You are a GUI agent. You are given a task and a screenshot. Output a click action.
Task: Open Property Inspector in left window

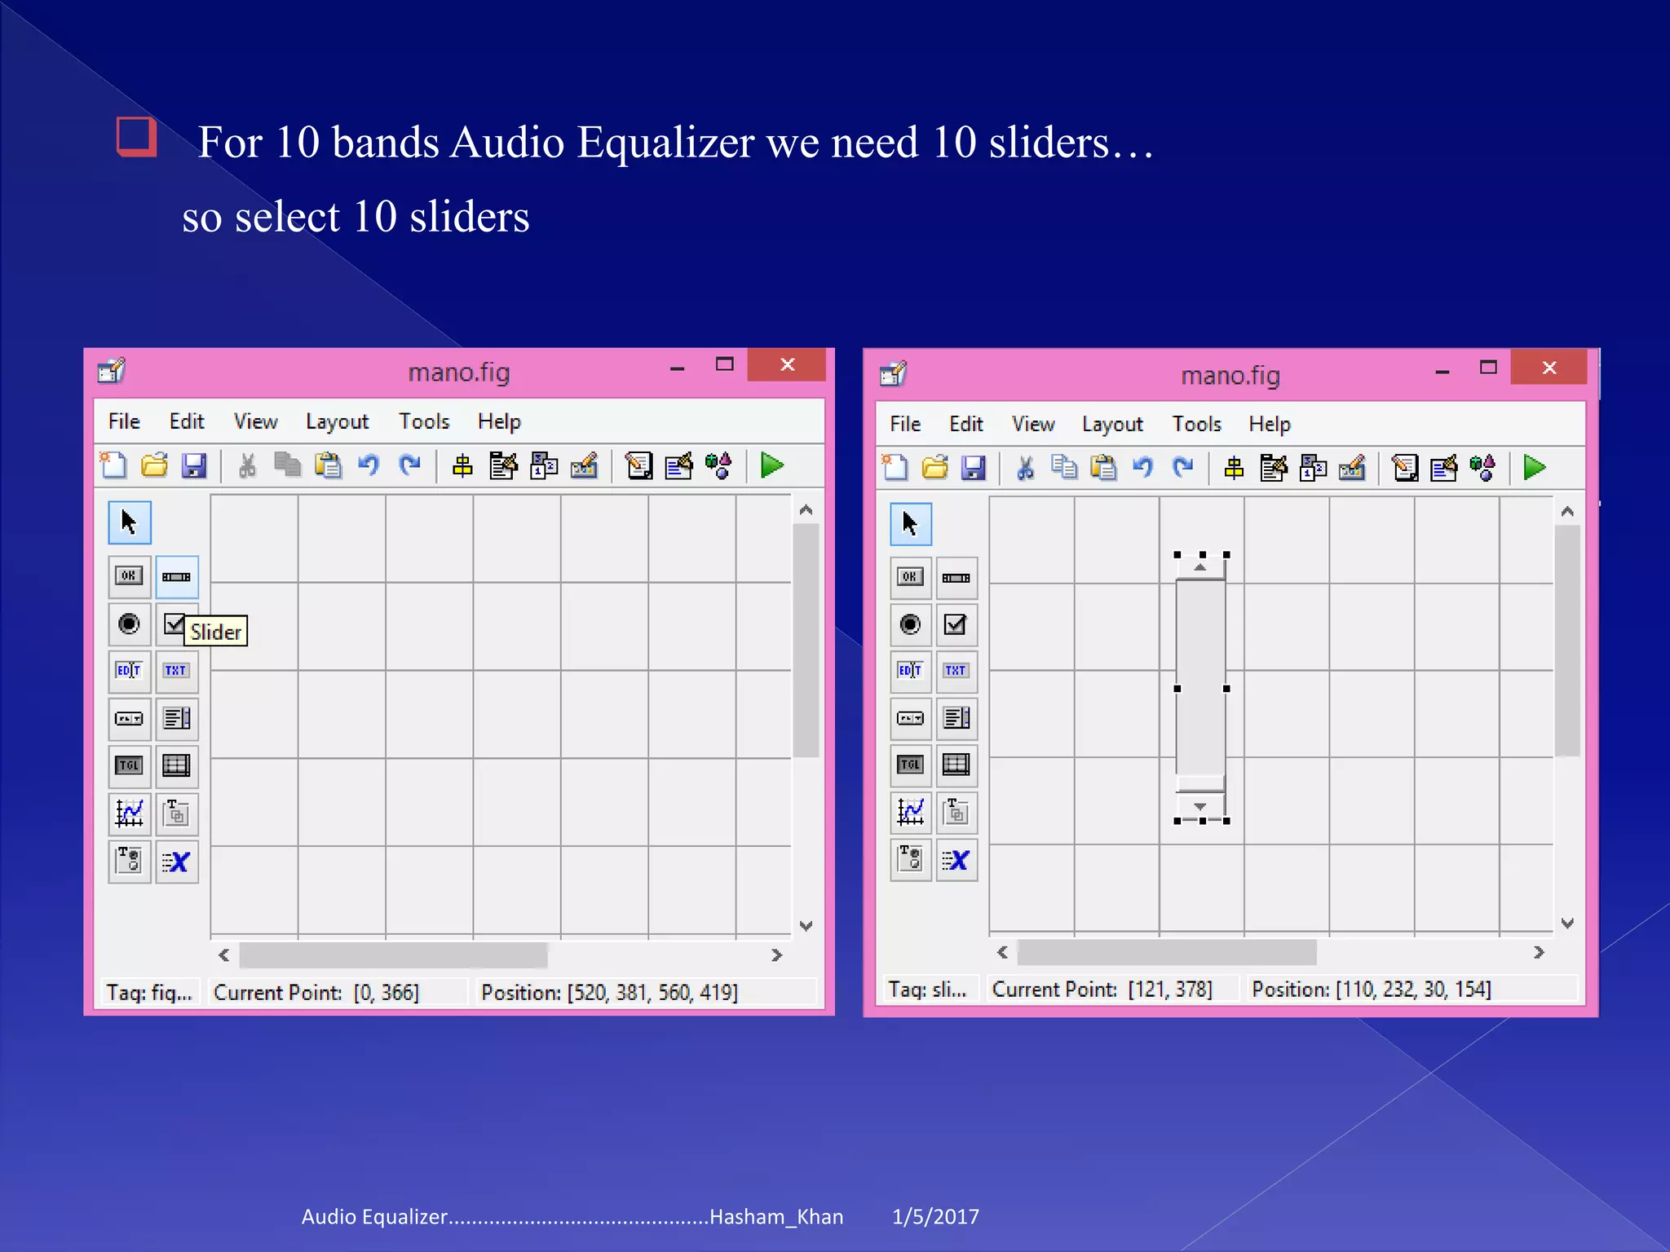coord(678,465)
